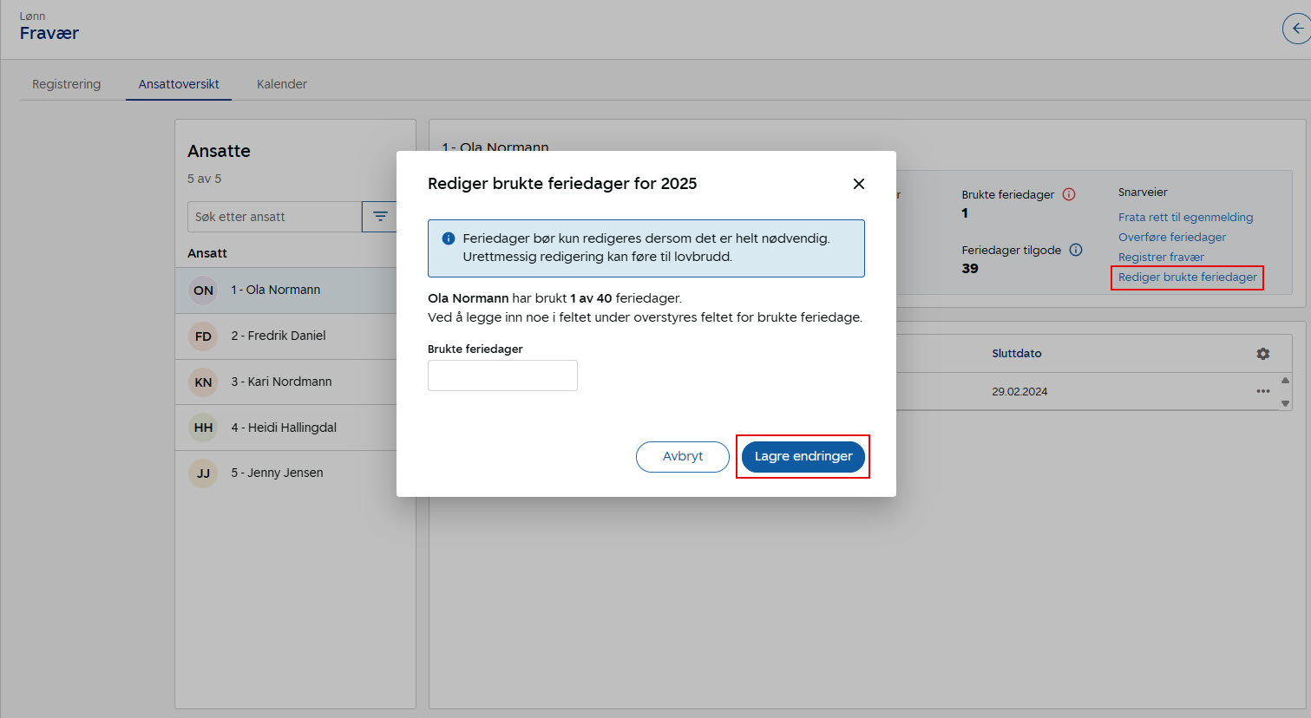Open the Frata rett til egenmelding link

point(1185,217)
